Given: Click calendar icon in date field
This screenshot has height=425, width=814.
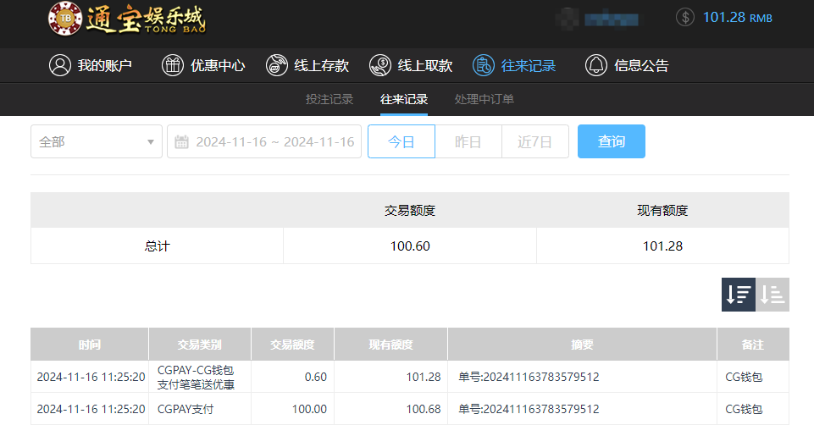Looking at the screenshot, I should (181, 142).
